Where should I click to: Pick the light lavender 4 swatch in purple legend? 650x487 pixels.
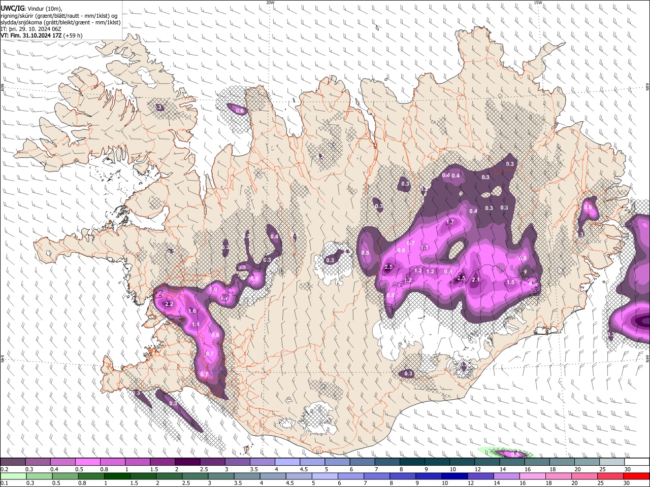click(x=287, y=462)
